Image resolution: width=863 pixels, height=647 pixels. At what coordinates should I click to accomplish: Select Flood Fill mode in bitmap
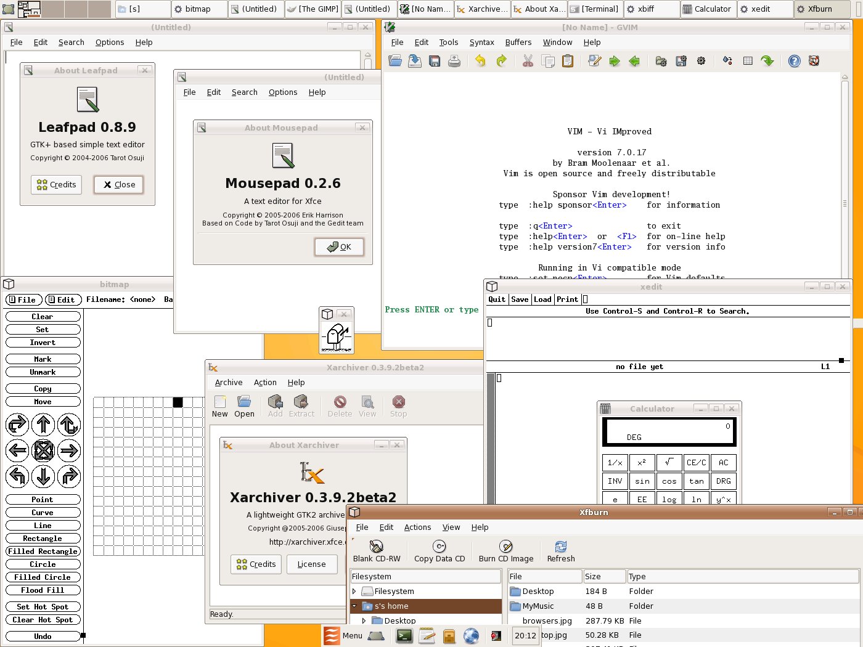[43, 590]
